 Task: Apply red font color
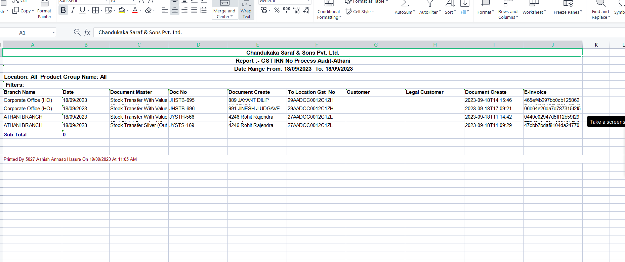[135, 10]
